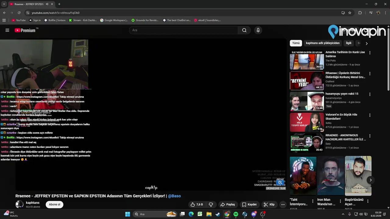Image resolution: width=390 pixels, height=219 pixels.
Task: Open BotRix | Sorteos bookmark
Action: coord(55,20)
